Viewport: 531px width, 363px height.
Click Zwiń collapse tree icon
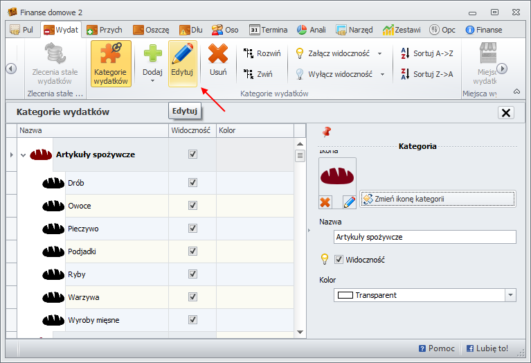click(x=249, y=73)
